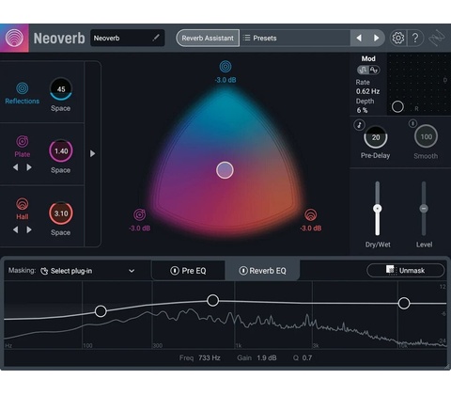This screenshot has width=451, height=395.
Task: Click the iZotope logo icon
Action: pos(437,39)
